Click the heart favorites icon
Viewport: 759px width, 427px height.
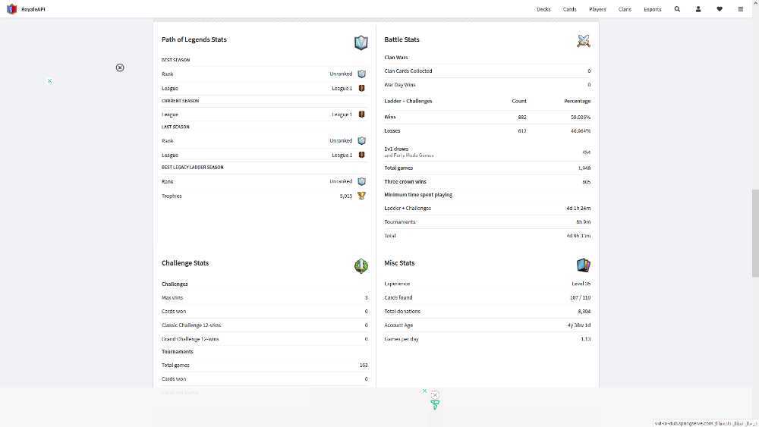(x=720, y=8)
